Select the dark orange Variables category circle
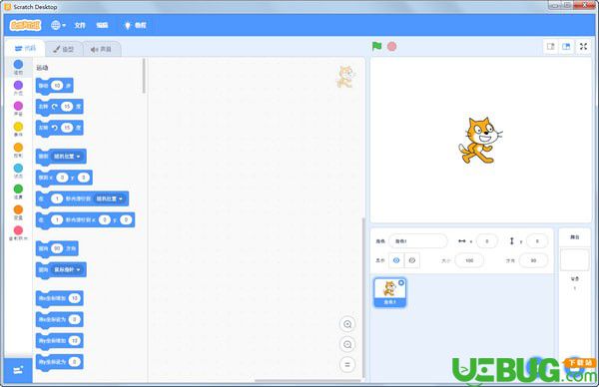The width and height of the screenshot is (599, 387). pyautogui.click(x=18, y=209)
